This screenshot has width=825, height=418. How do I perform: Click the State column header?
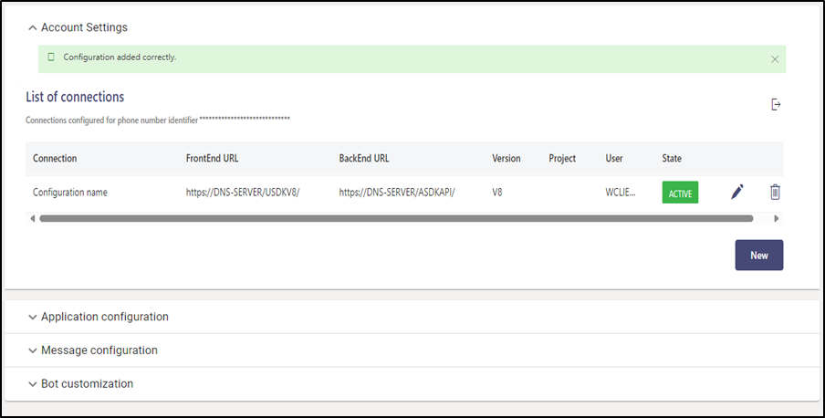coord(672,159)
